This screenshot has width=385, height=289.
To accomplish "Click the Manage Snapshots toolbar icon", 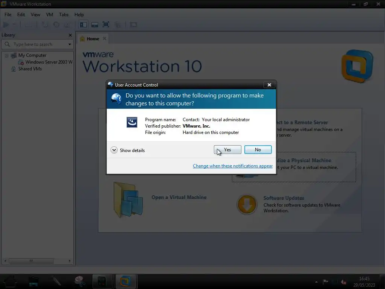I will 68,24.
